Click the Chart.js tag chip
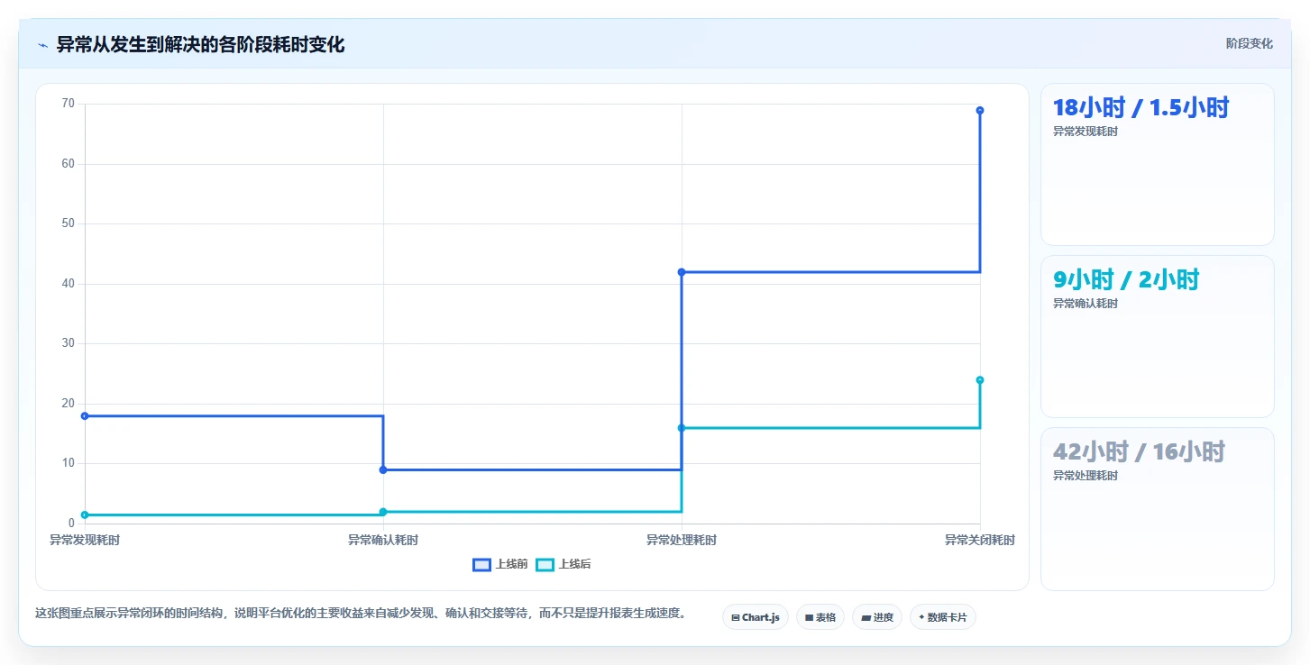Image resolution: width=1310 pixels, height=665 pixels. (x=756, y=617)
